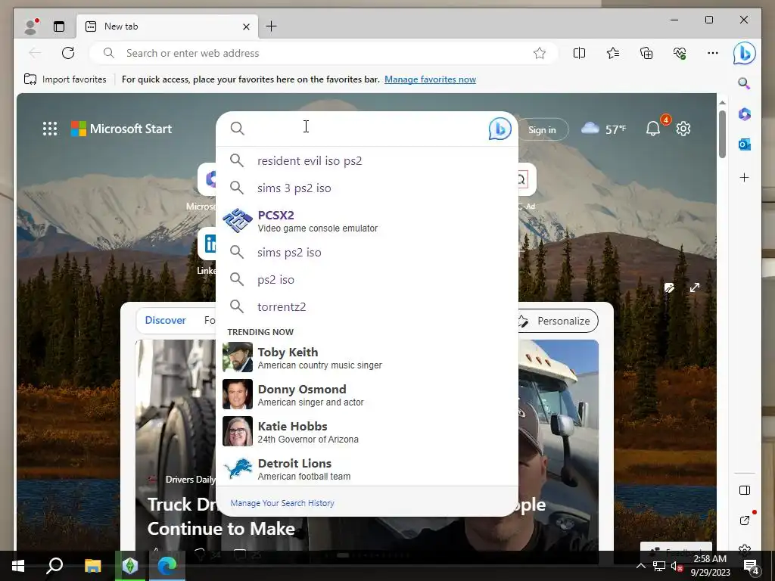Open split screen view
The width and height of the screenshot is (775, 581).
pos(579,53)
